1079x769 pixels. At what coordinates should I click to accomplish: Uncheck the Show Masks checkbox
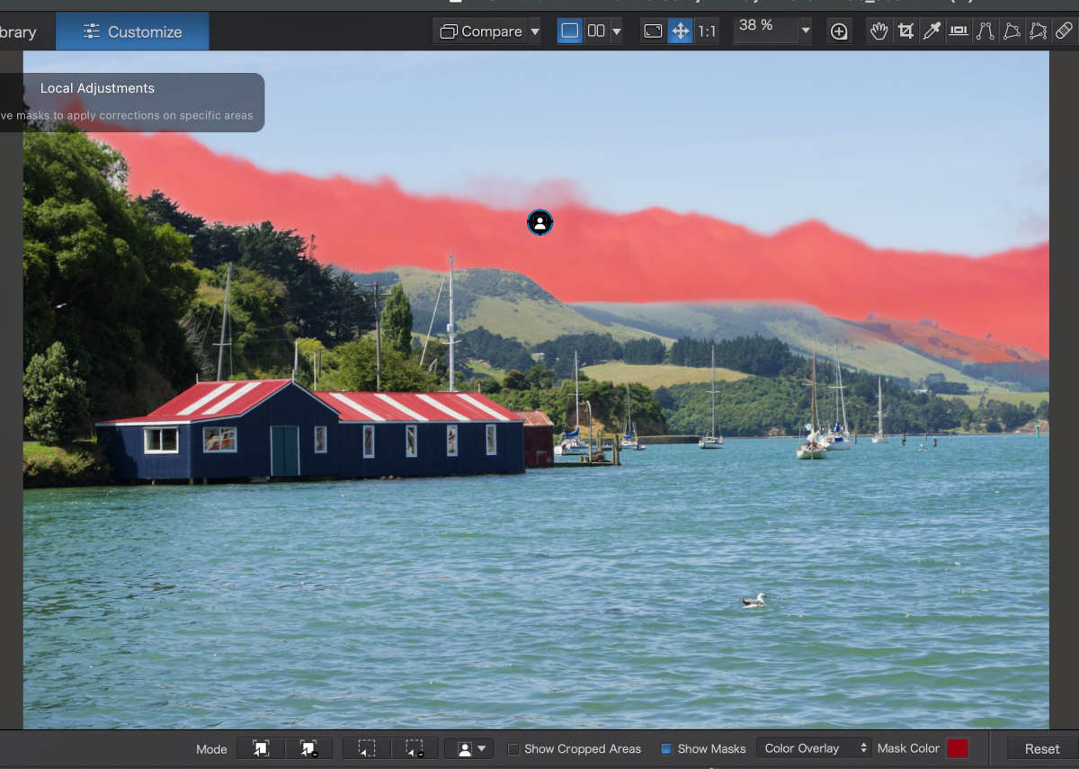coord(666,748)
